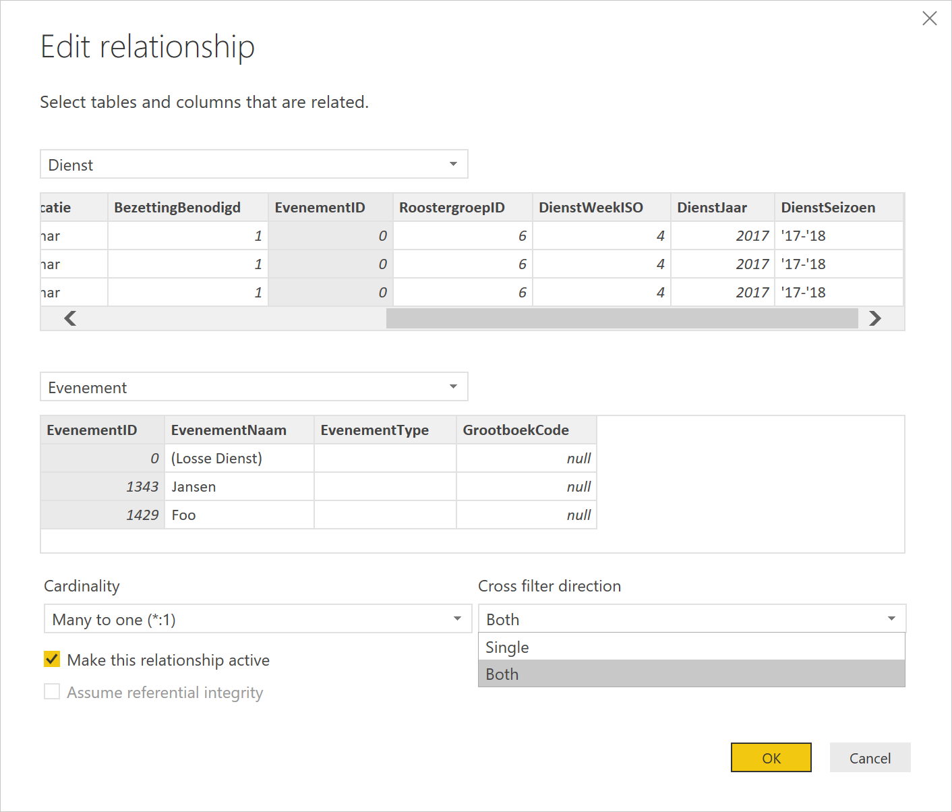Click EvenementID value 1429
This screenshot has height=812, width=952.
pos(102,515)
